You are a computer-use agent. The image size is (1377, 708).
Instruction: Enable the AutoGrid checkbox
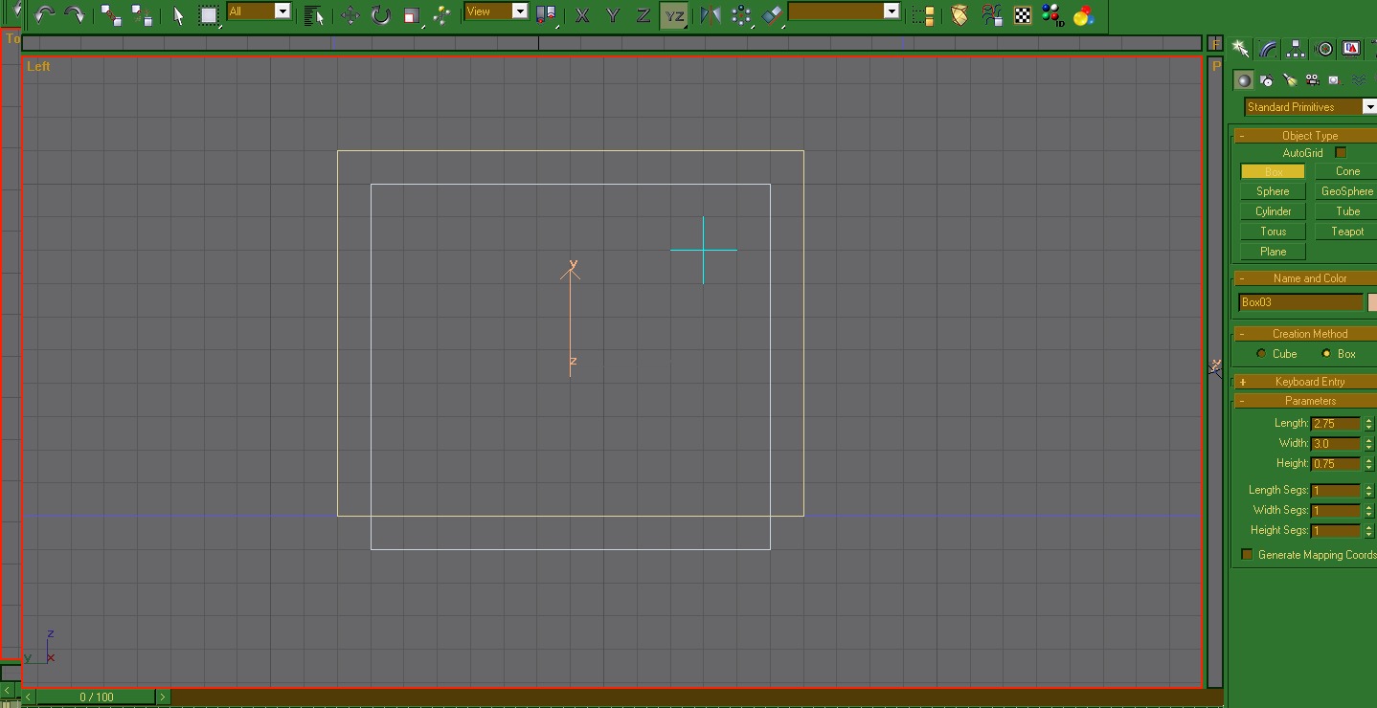1341,152
